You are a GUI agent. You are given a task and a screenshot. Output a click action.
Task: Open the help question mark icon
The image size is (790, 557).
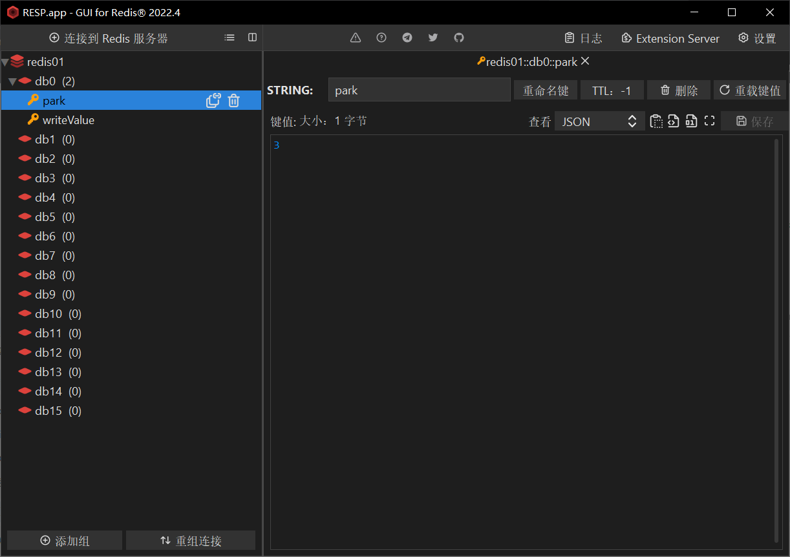tap(381, 38)
